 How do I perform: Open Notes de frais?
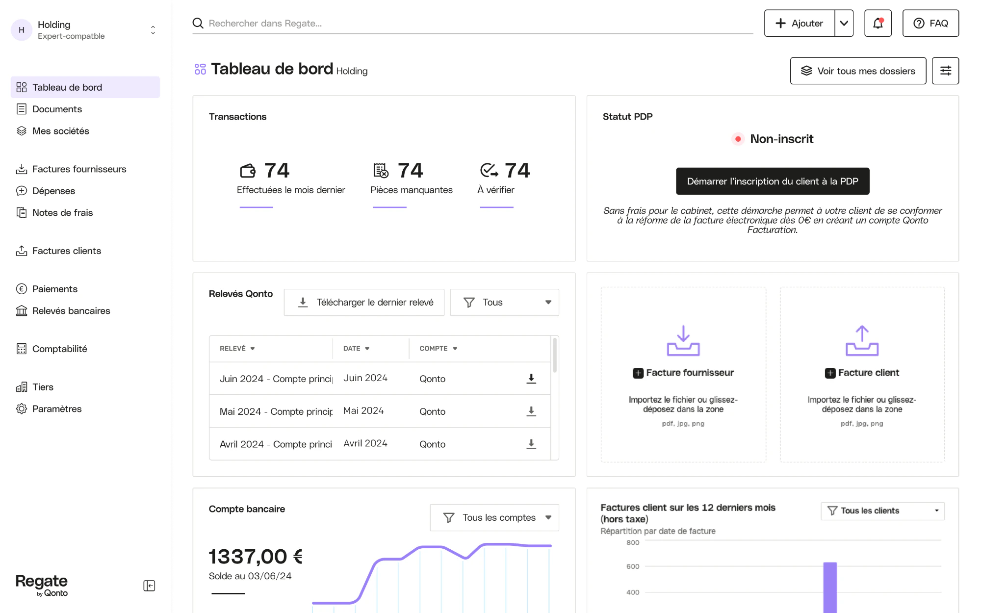click(85, 212)
